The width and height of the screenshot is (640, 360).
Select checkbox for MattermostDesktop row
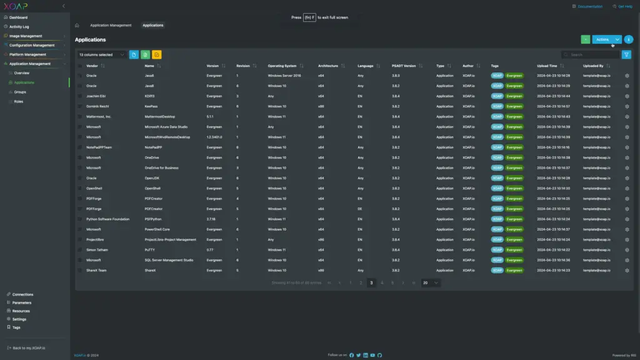(80, 117)
